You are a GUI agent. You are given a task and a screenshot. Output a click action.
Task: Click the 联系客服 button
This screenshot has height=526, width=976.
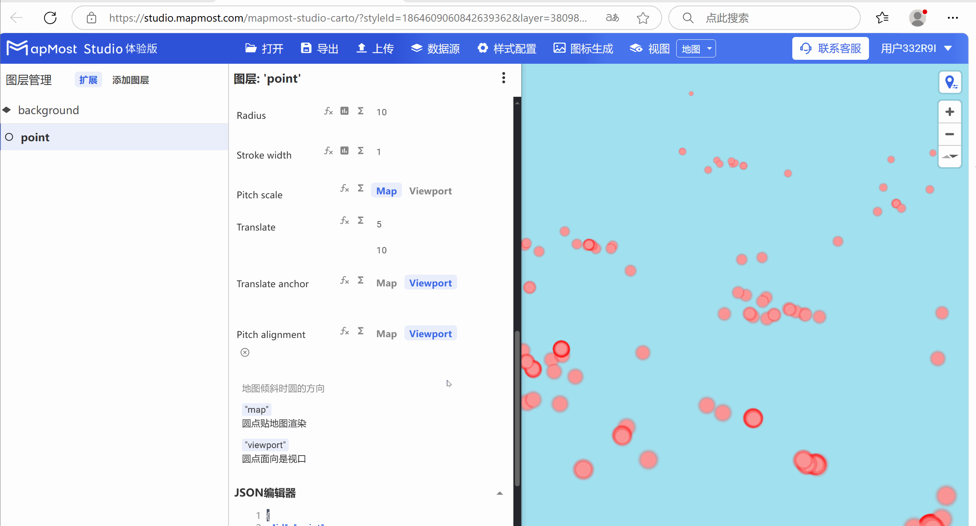pos(830,48)
